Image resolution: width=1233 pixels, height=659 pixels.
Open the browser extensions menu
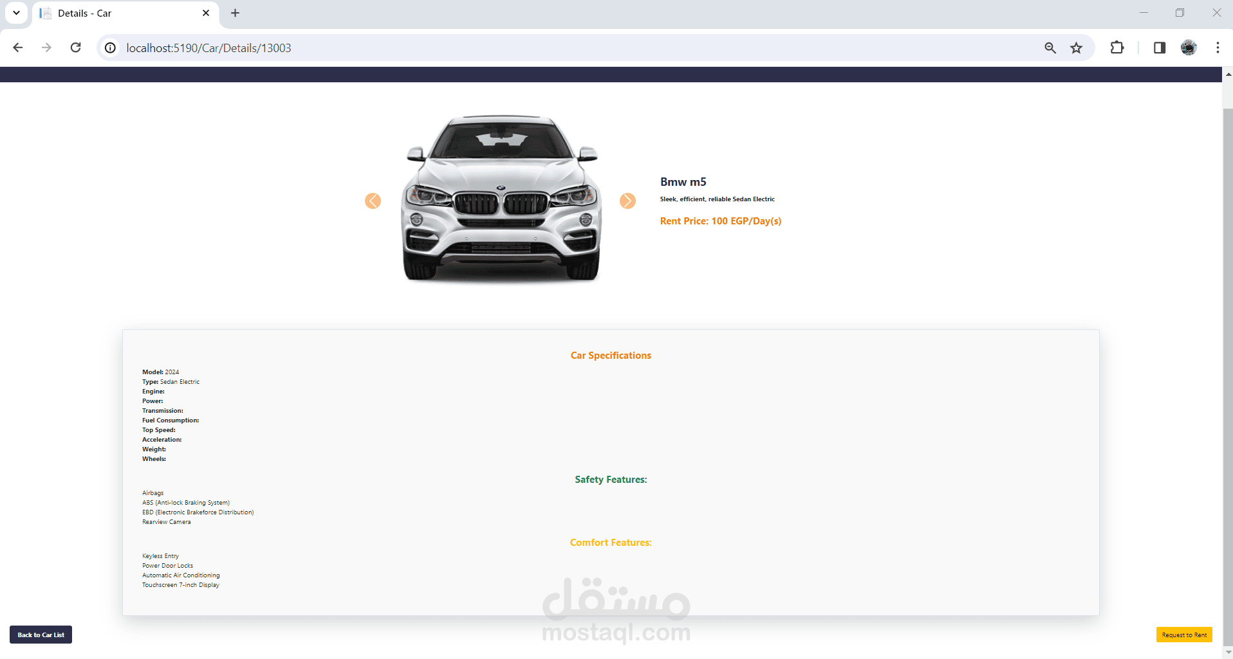tap(1117, 48)
